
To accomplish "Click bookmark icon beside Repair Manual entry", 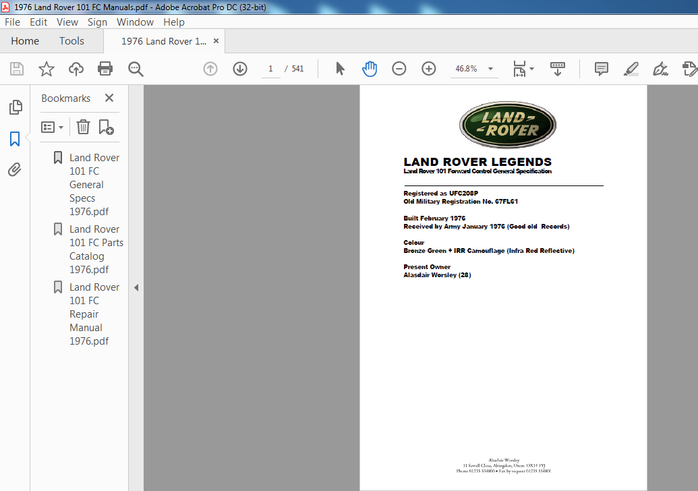I will pyautogui.click(x=58, y=287).
